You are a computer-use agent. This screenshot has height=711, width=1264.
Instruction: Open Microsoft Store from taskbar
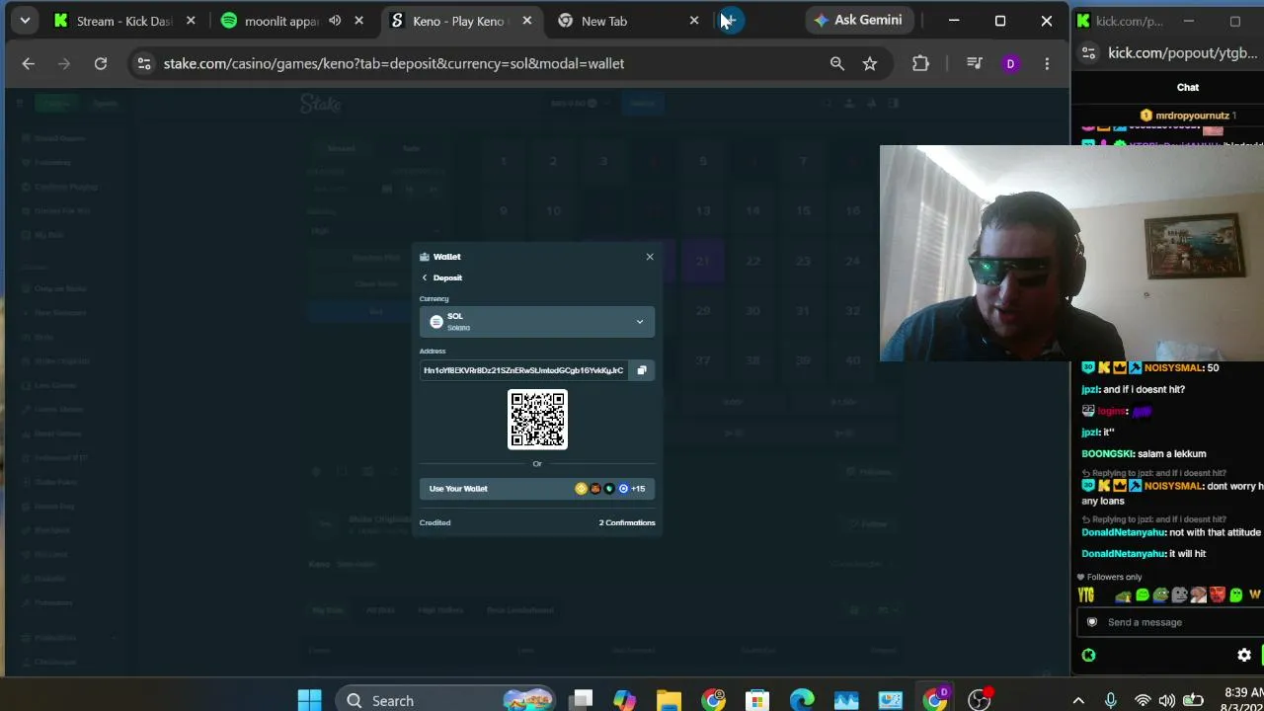pos(757,700)
